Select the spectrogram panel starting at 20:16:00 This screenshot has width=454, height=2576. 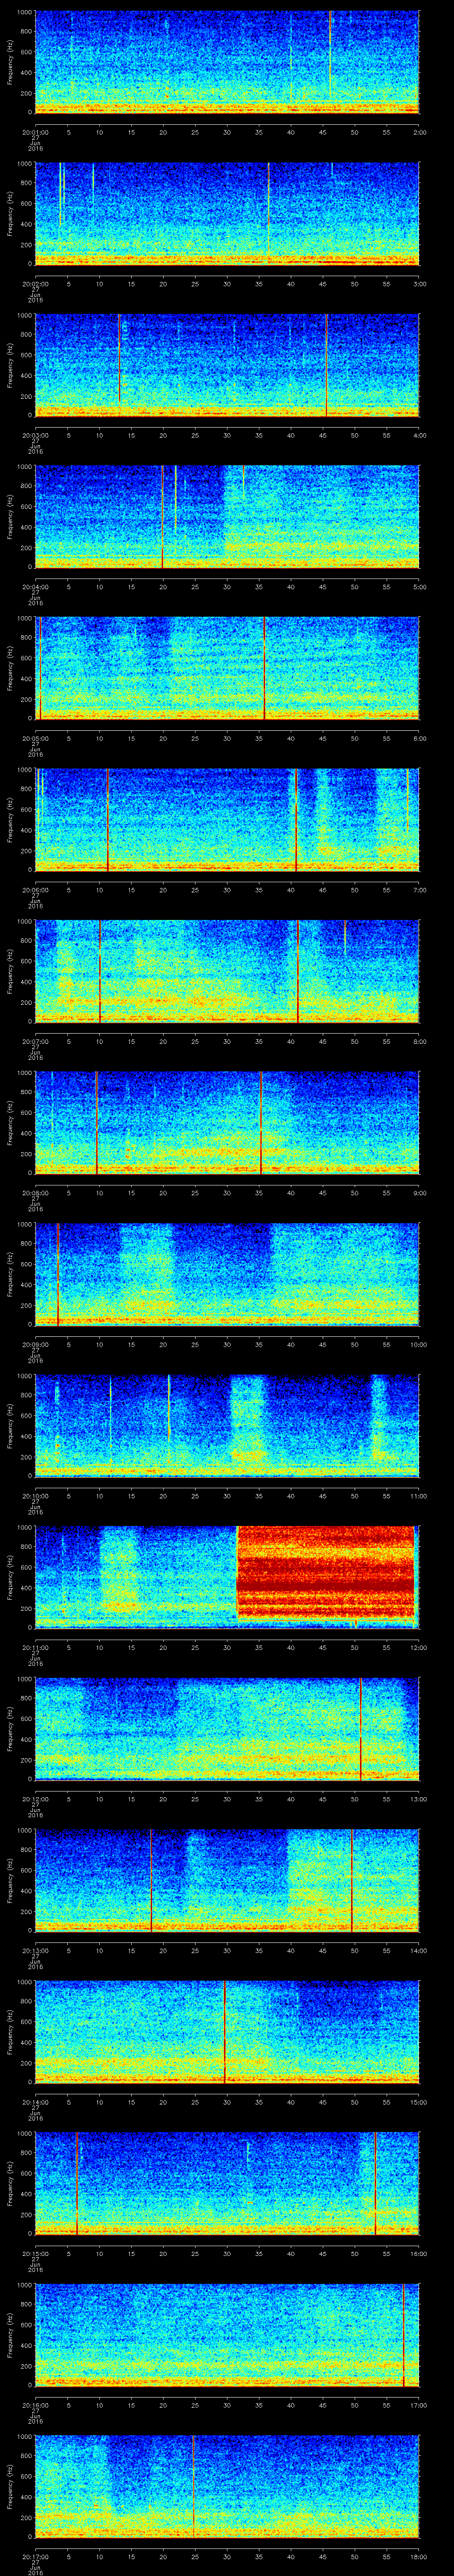227,2335
